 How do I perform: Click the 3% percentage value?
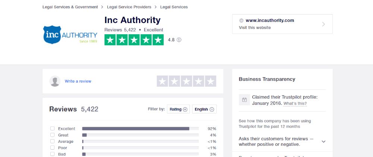click(213, 154)
